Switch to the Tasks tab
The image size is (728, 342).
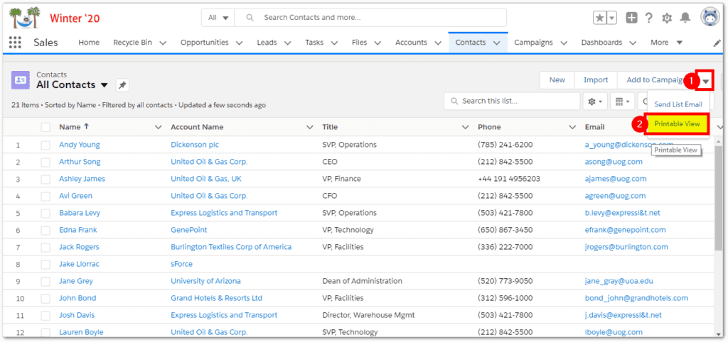(314, 42)
